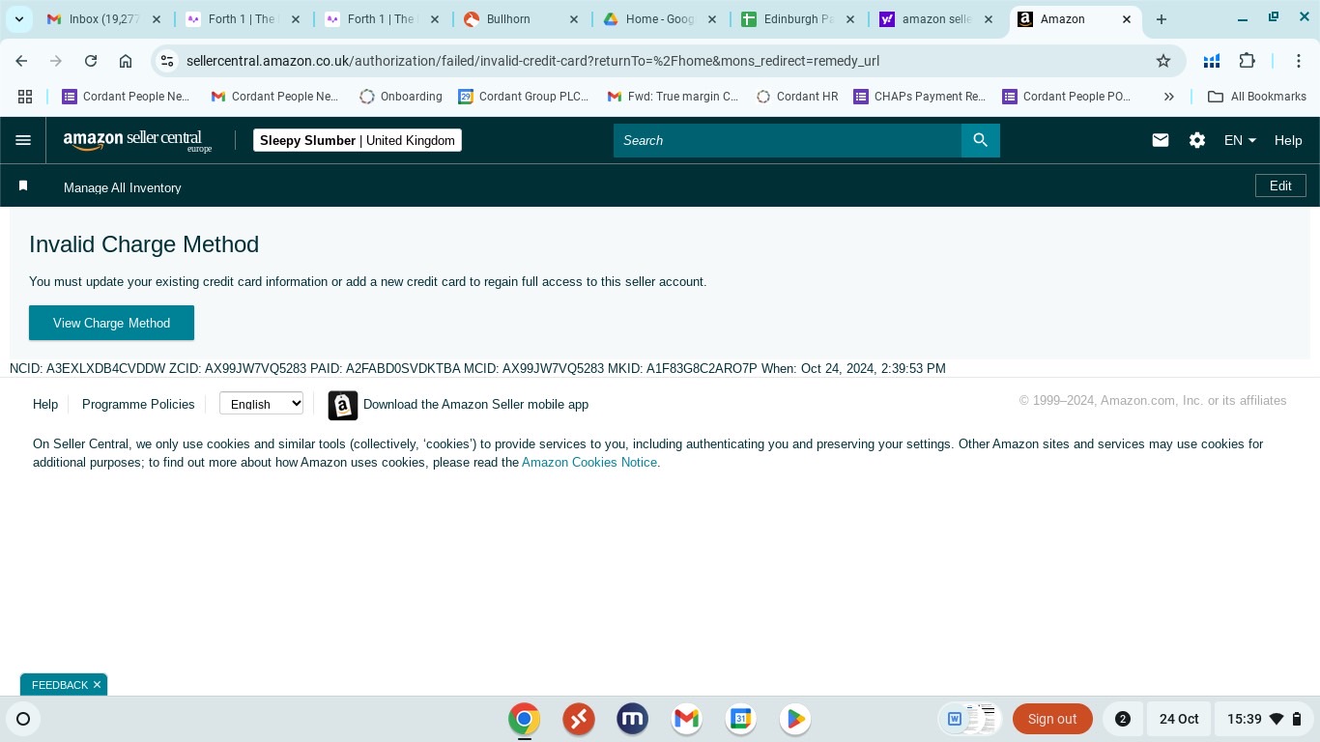1320x742 pixels.
Task: Click View Charge Method button
Action: [111, 323]
